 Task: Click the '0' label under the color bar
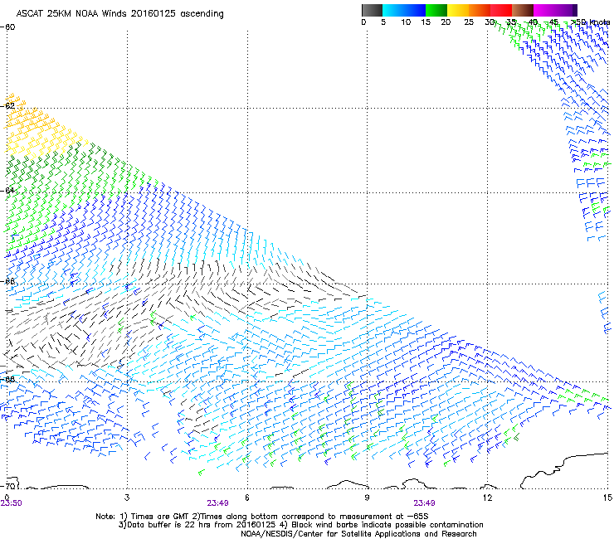click(x=363, y=22)
